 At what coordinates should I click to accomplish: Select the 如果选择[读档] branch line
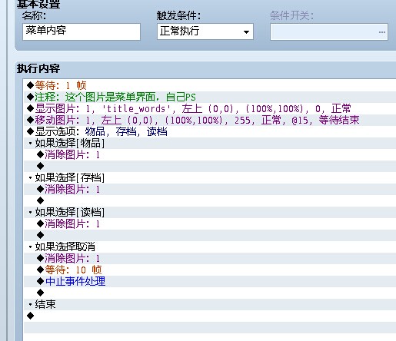[210, 212]
